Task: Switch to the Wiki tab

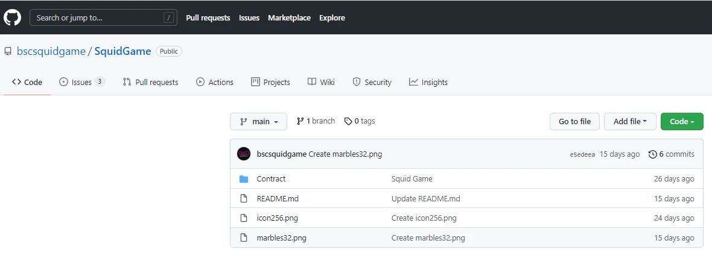Action: click(x=321, y=82)
